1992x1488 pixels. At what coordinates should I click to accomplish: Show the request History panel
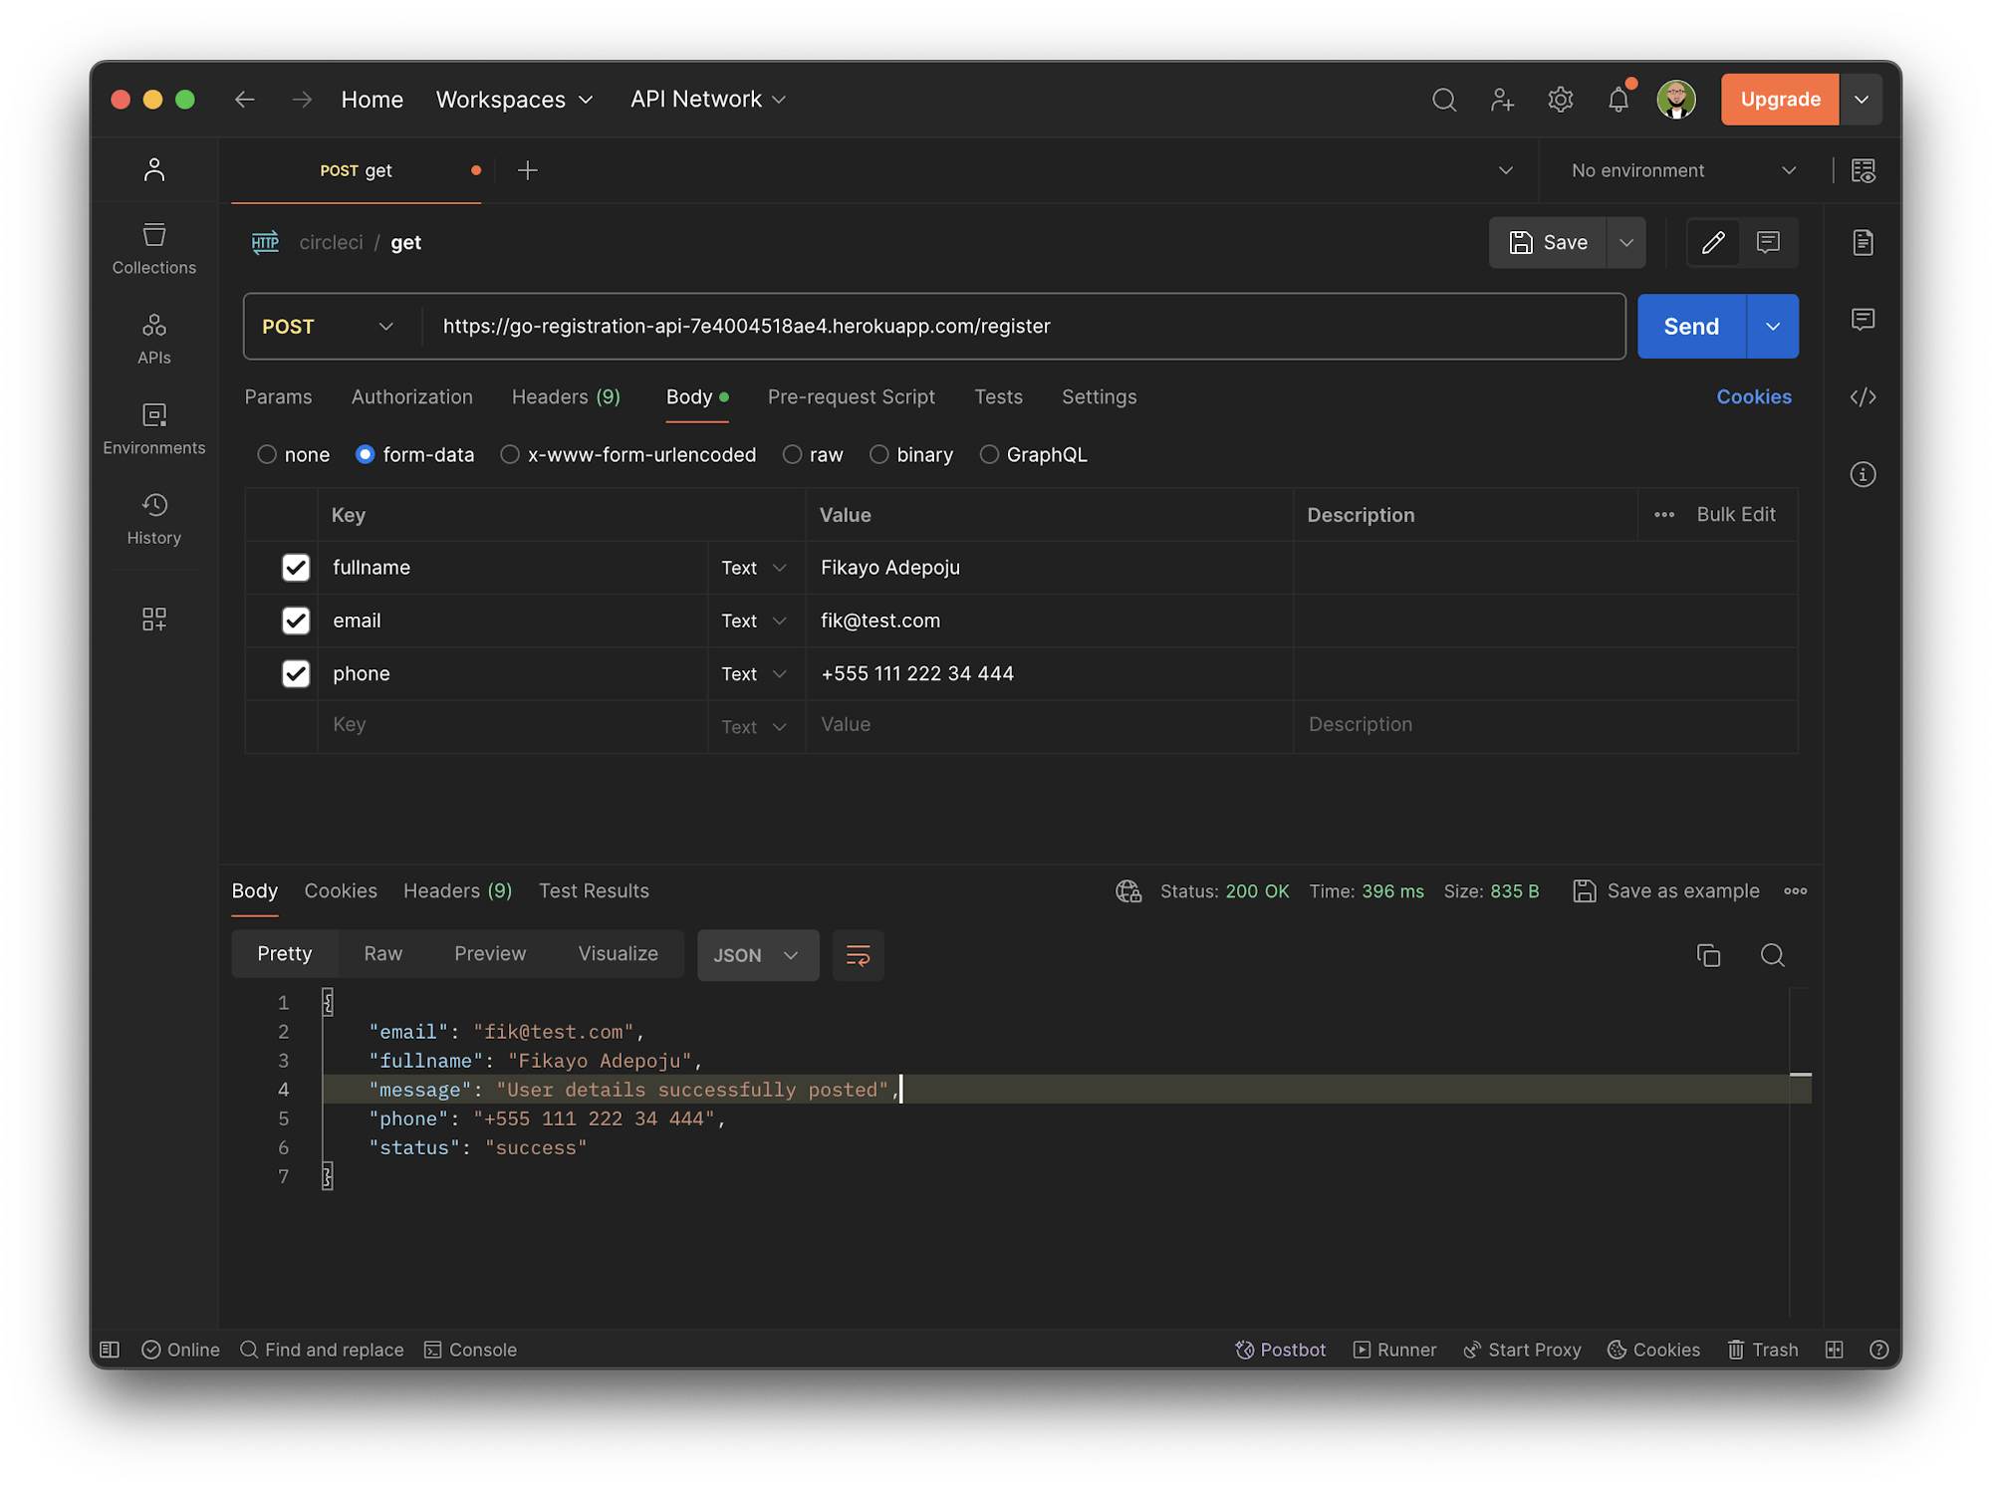pos(154,516)
